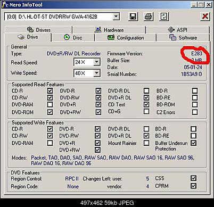Toggle CSS checkbox in DVD Features
This screenshot has height=207, width=214.
pyautogui.click(x=193, y=178)
